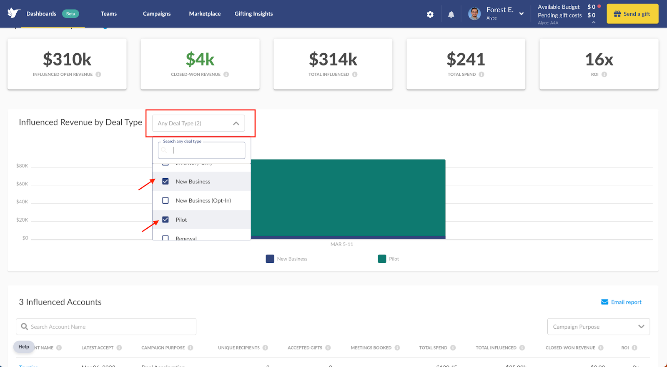
Task: Click the Email report envelope icon
Action: [x=604, y=302]
